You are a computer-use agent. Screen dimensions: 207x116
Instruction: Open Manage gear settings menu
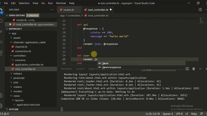coord(1,106)
